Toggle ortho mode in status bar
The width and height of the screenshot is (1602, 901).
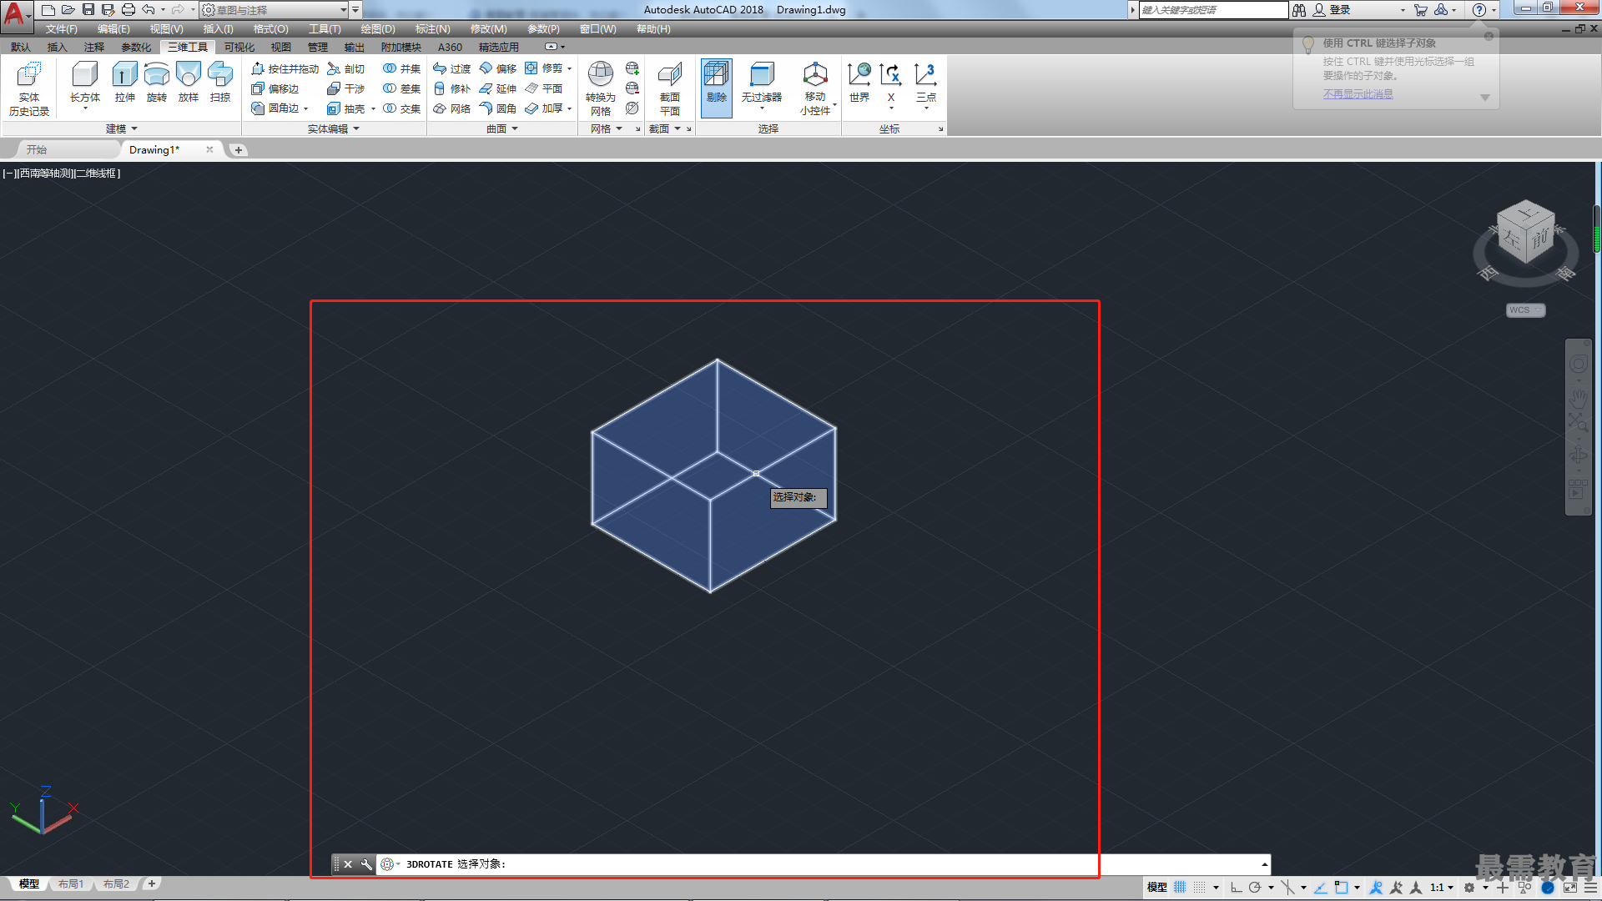1236,888
